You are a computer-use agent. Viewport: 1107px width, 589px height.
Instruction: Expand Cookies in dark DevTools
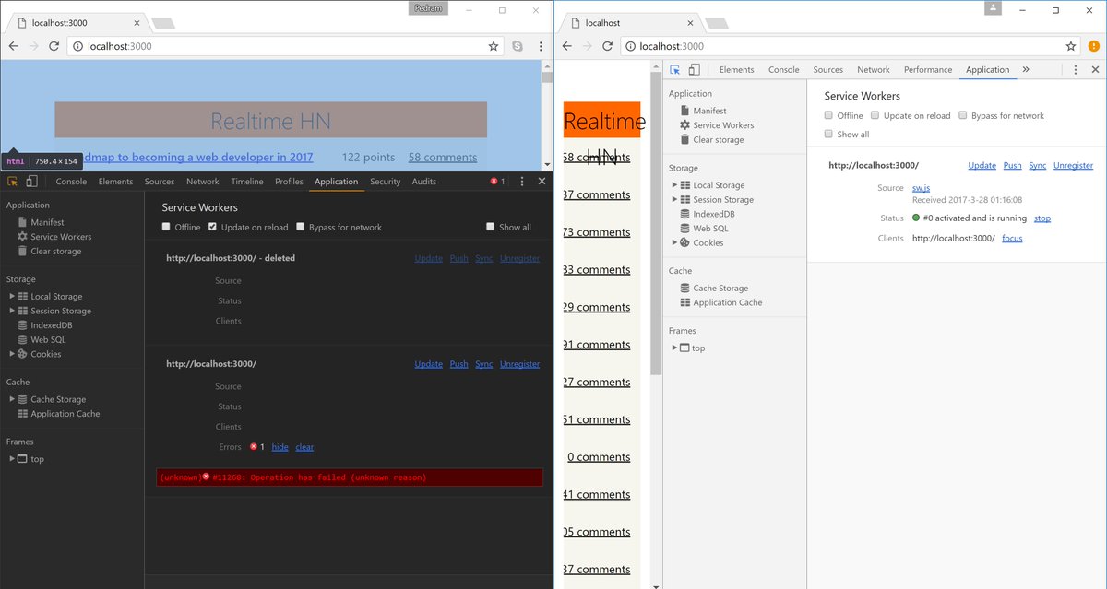[12, 354]
